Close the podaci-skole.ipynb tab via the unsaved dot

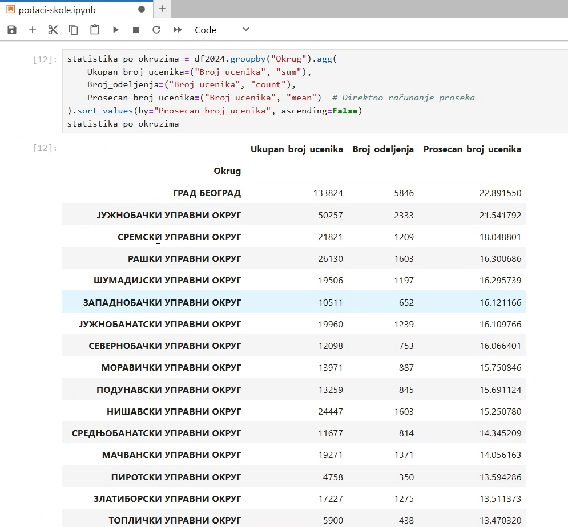(142, 9)
